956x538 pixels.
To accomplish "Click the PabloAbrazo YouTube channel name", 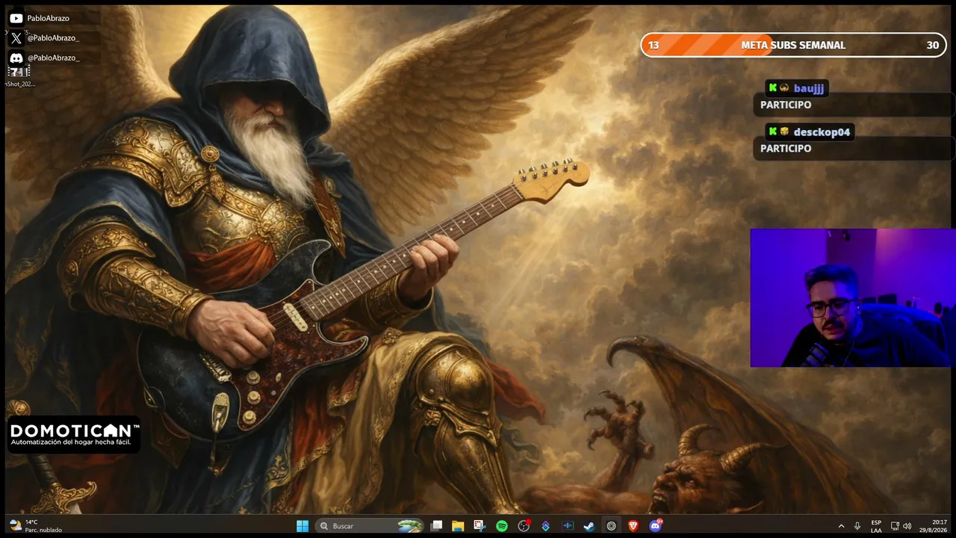I will 48,18.
